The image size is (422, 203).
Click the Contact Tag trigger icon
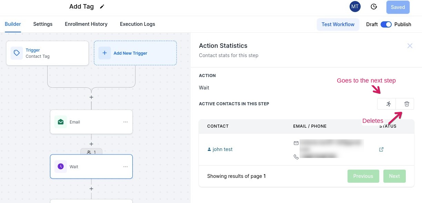coord(17,53)
